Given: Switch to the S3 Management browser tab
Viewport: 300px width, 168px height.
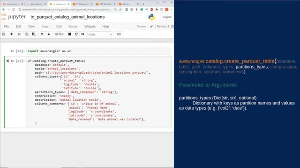Looking at the screenshot, I should pos(82,4).
